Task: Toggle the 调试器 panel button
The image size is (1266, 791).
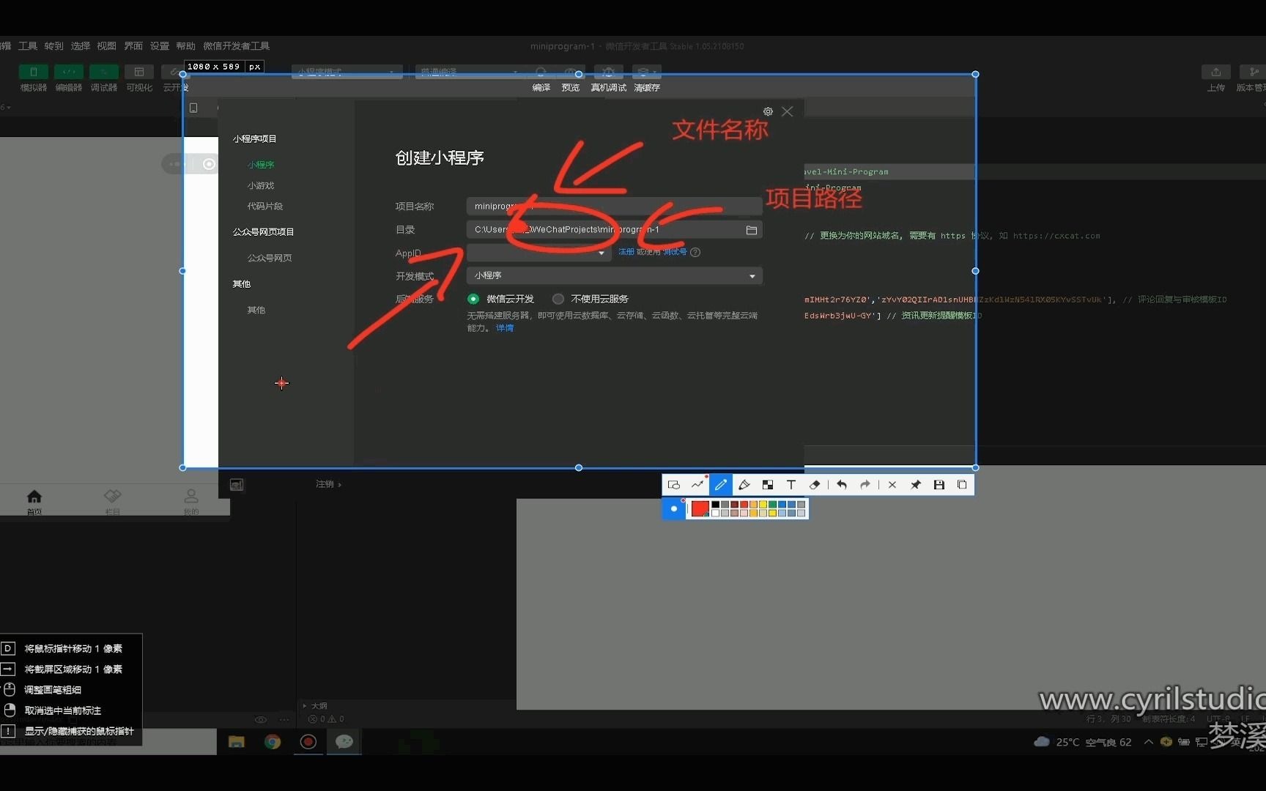Action: (x=104, y=72)
